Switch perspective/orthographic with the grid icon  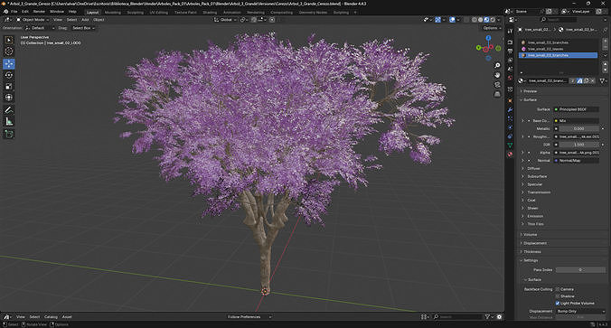pyautogui.click(x=497, y=94)
